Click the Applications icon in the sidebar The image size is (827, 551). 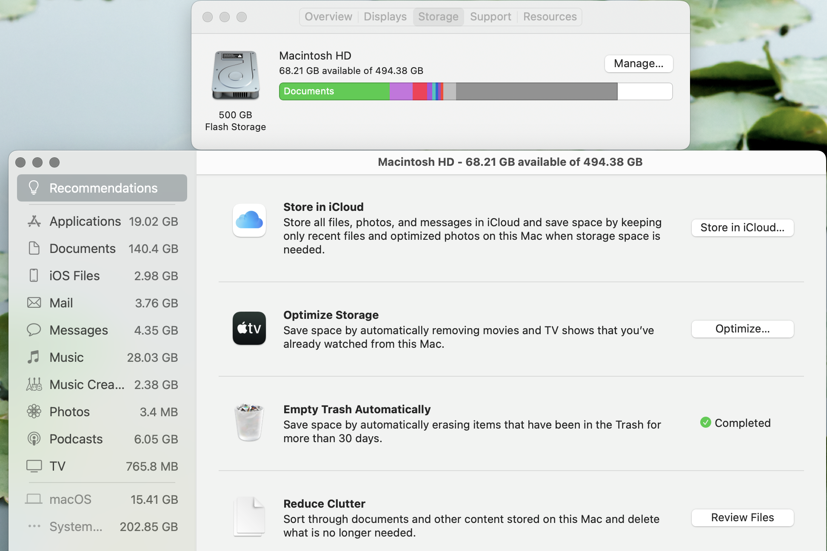pos(34,222)
